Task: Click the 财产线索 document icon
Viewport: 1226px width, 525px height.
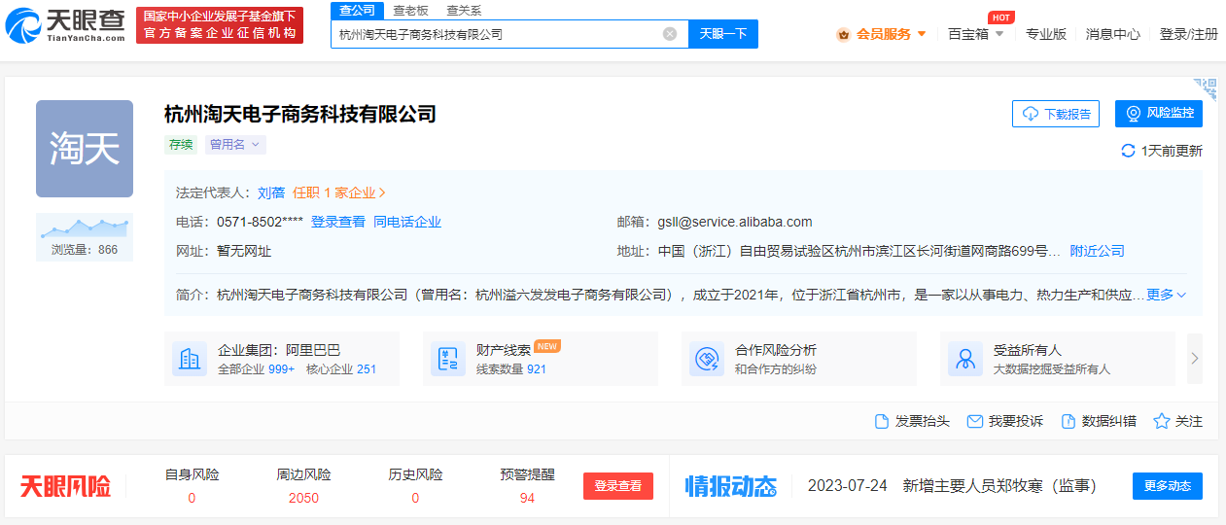Action: coord(448,359)
